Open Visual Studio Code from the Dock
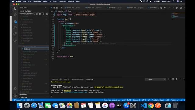This screenshot has height=110, width=195. pos(144,105)
